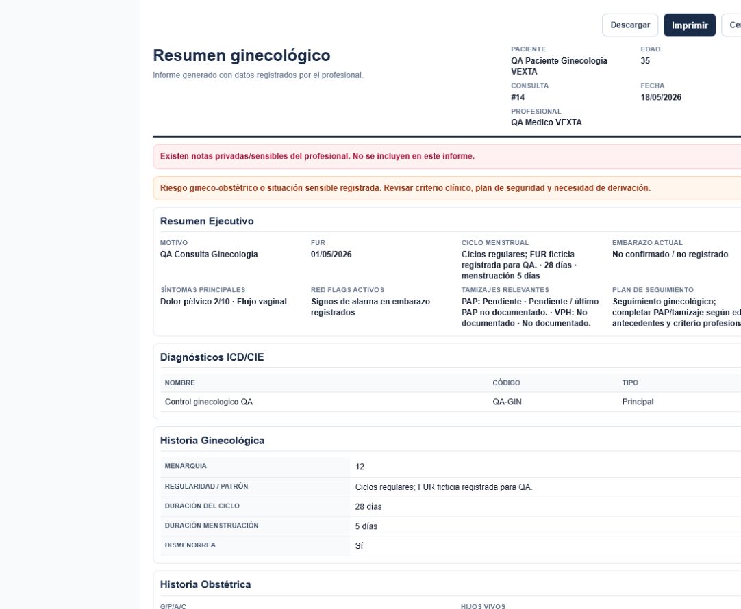
Task: Click the Descargar button
Action: pyautogui.click(x=630, y=25)
